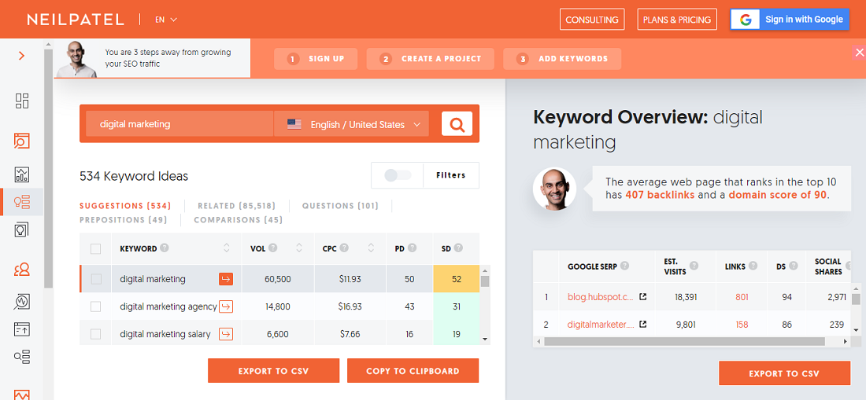Export keyword ideas to CSV
Viewport: 866px width, 400px height.
273,371
